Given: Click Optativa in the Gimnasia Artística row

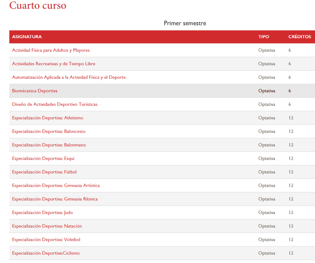Looking at the screenshot, I should point(267,185).
